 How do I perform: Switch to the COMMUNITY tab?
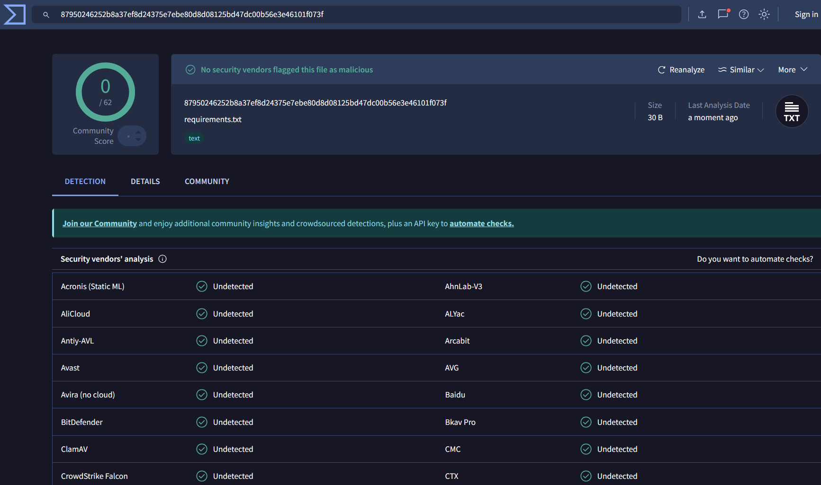point(207,181)
